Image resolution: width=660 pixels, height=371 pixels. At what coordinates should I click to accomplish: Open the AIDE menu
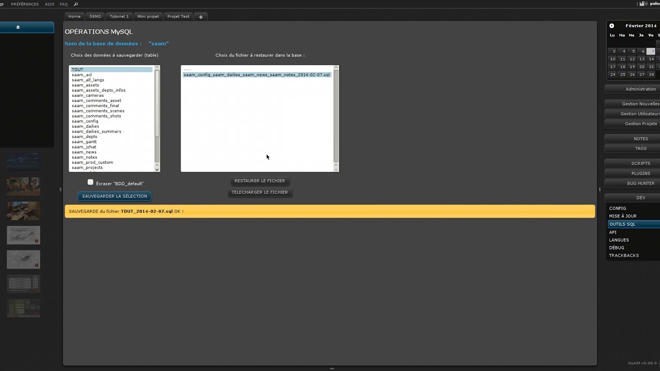tap(49, 4)
